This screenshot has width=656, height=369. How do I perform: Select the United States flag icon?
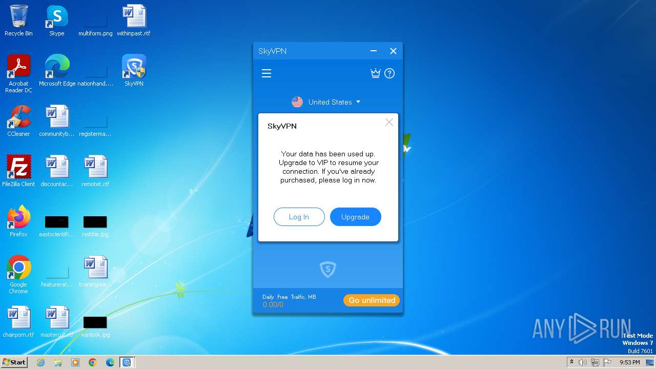pos(297,102)
